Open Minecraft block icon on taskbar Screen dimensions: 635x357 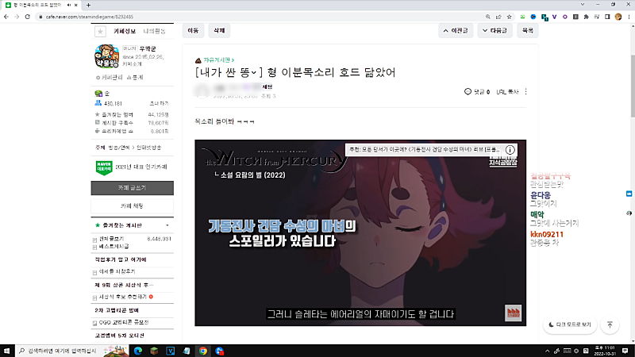pos(154,351)
